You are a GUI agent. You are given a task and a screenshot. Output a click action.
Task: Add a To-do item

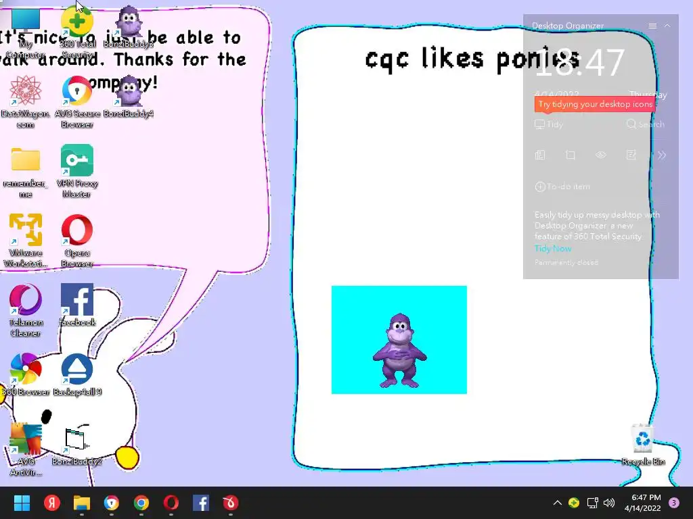(x=562, y=187)
